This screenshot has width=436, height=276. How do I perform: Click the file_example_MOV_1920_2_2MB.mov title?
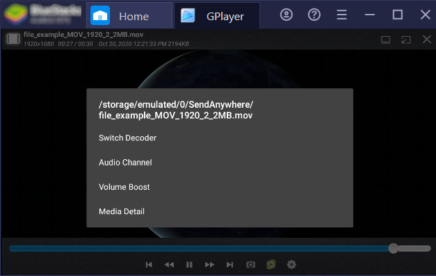click(x=83, y=35)
